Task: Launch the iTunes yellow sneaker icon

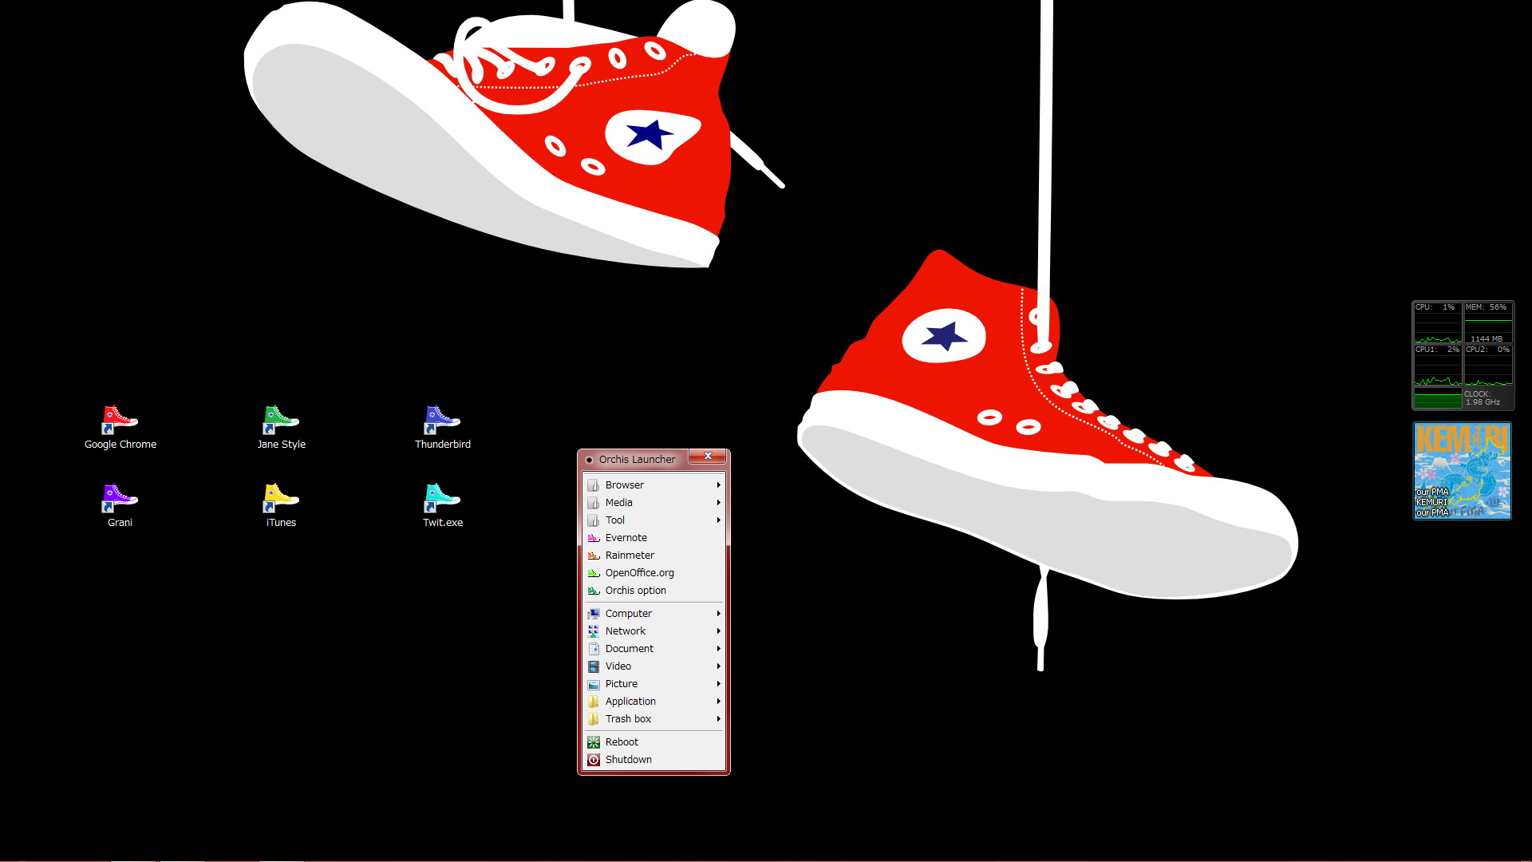Action: 281,498
